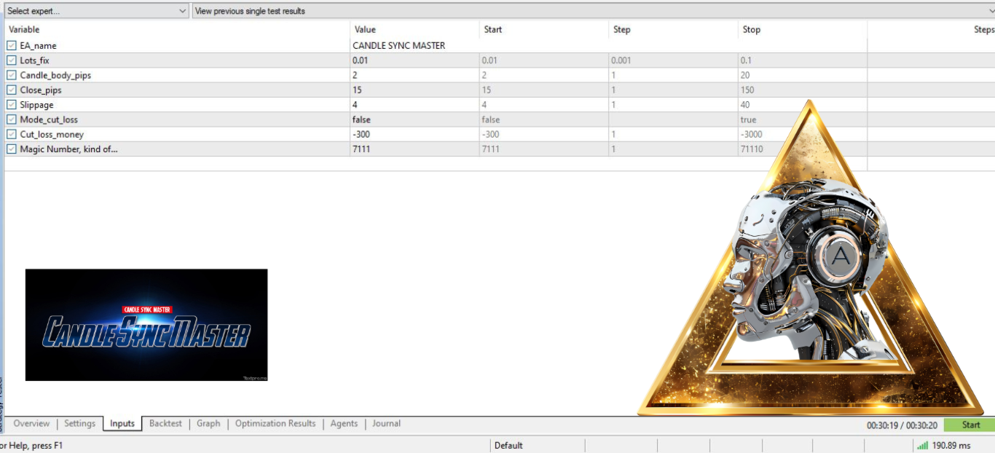
Task: Switch to the Settings tab
Action: pos(79,424)
